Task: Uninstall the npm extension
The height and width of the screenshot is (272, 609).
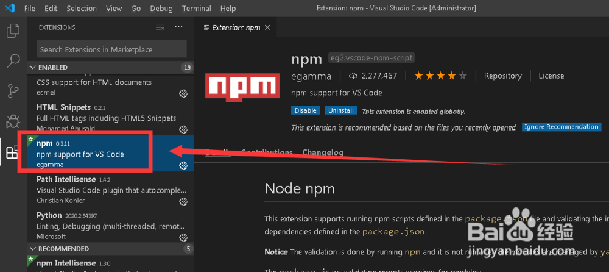Action: tap(341, 110)
